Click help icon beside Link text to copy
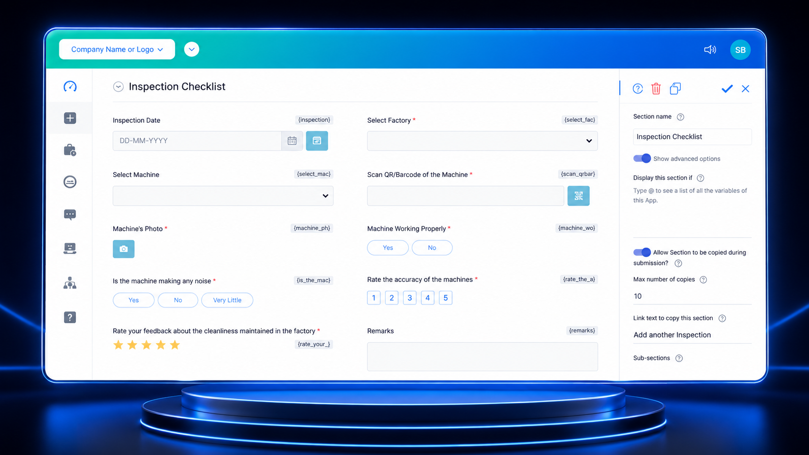The height and width of the screenshot is (455, 809). pos(722,318)
